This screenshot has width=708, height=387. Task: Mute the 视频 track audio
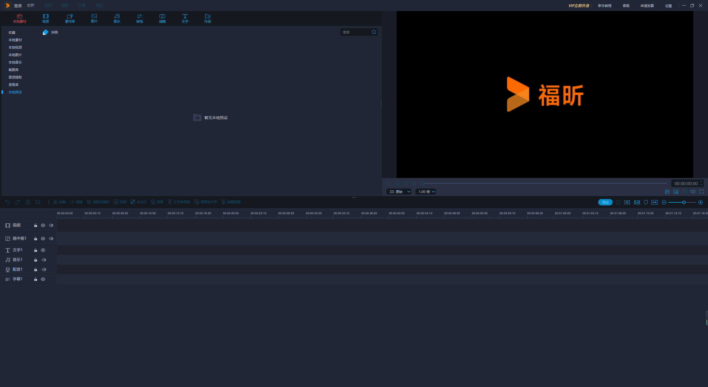pyautogui.click(x=51, y=226)
